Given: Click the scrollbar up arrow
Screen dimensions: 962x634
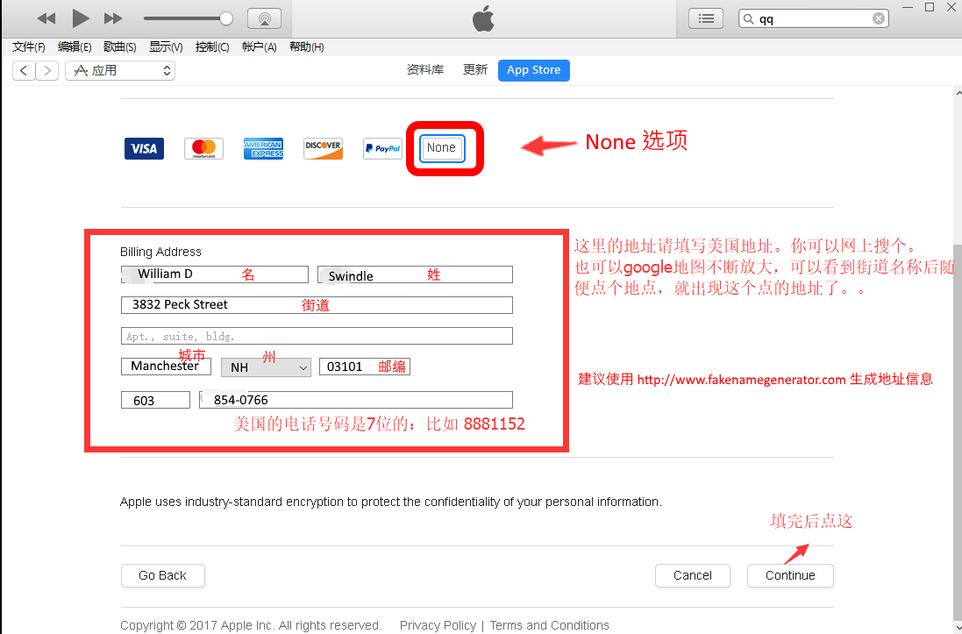Looking at the screenshot, I should click(x=958, y=93).
